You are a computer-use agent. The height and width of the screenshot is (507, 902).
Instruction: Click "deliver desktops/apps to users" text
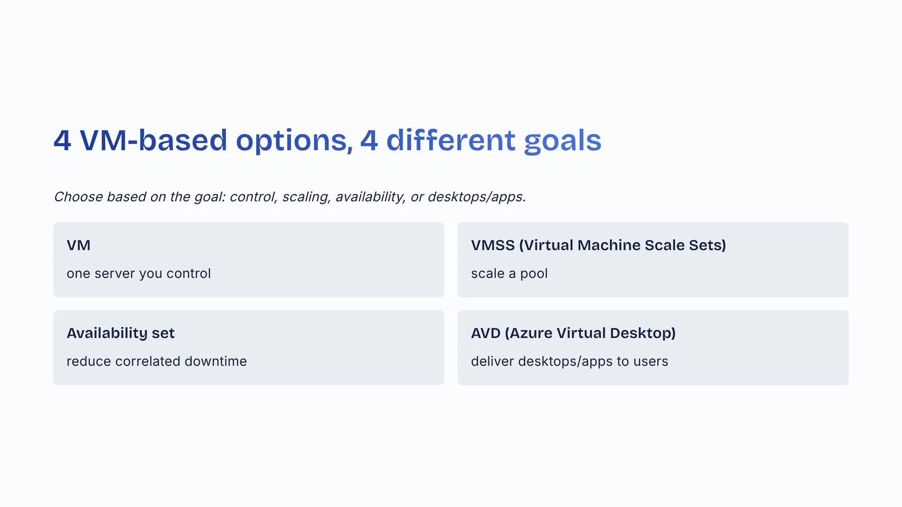569,361
